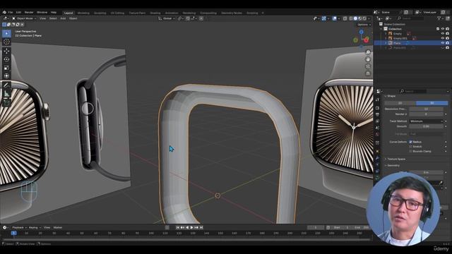Select the Move tool in left toolbar
The height and width of the screenshot is (254, 452).
6,51
